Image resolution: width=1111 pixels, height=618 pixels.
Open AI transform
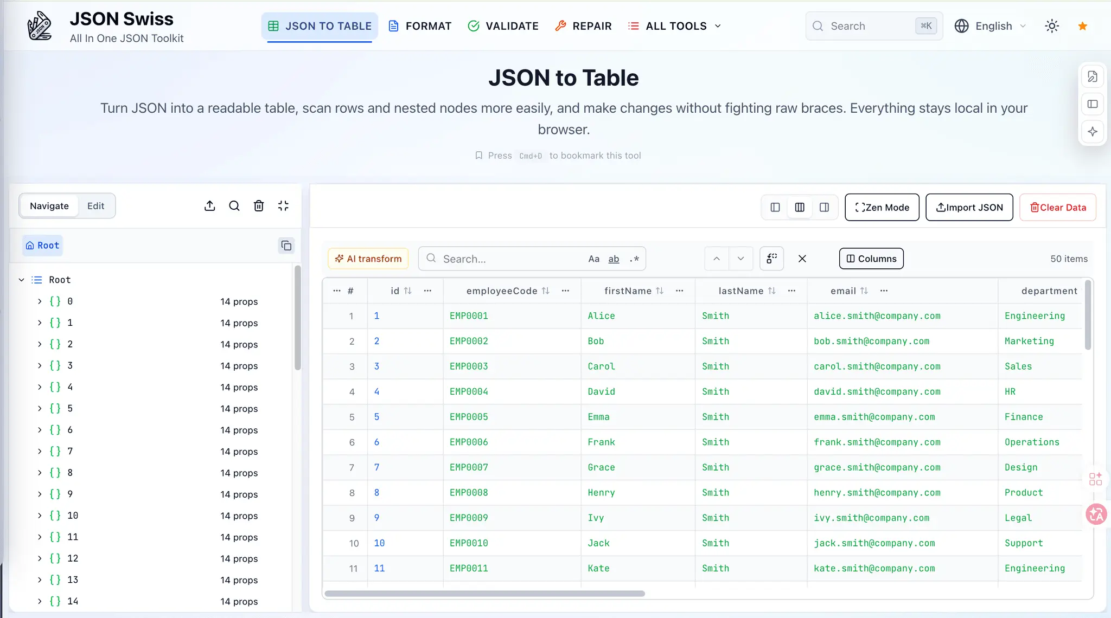368,259
